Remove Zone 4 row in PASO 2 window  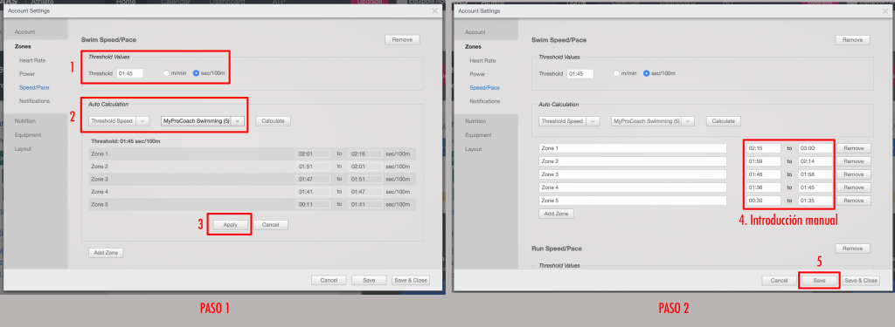pos(854,187)
